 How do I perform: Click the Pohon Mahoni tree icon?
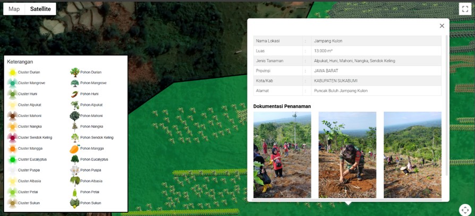pyautogui.click(x=74, y=116)
